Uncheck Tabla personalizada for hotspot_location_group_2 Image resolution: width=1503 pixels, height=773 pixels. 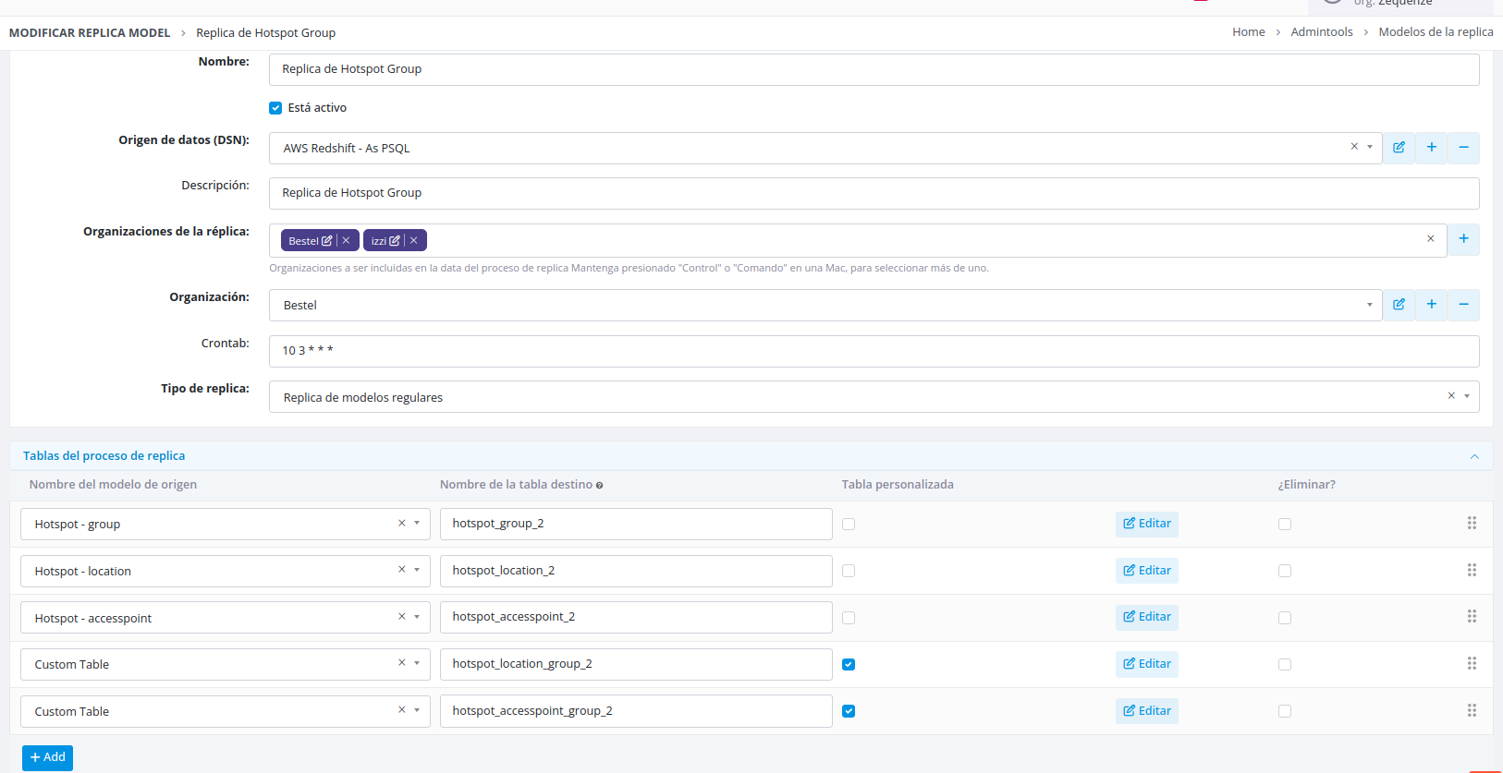tap(849, 665)
